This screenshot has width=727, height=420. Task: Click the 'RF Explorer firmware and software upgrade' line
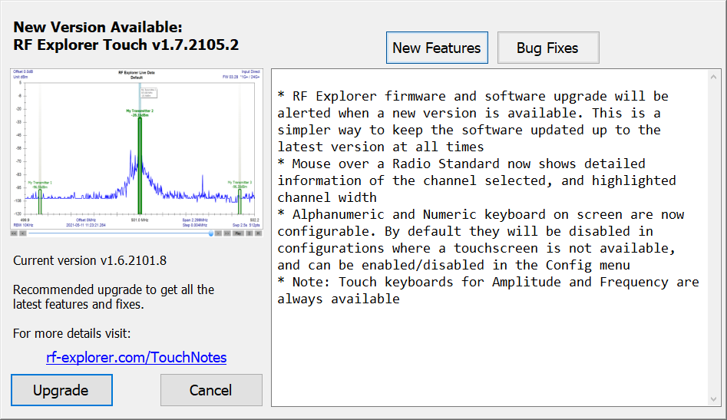(473, 96)
